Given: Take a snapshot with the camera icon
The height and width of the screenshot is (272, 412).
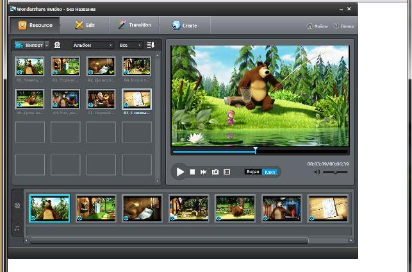Looking at the screenshot, I should coord(215,172).
